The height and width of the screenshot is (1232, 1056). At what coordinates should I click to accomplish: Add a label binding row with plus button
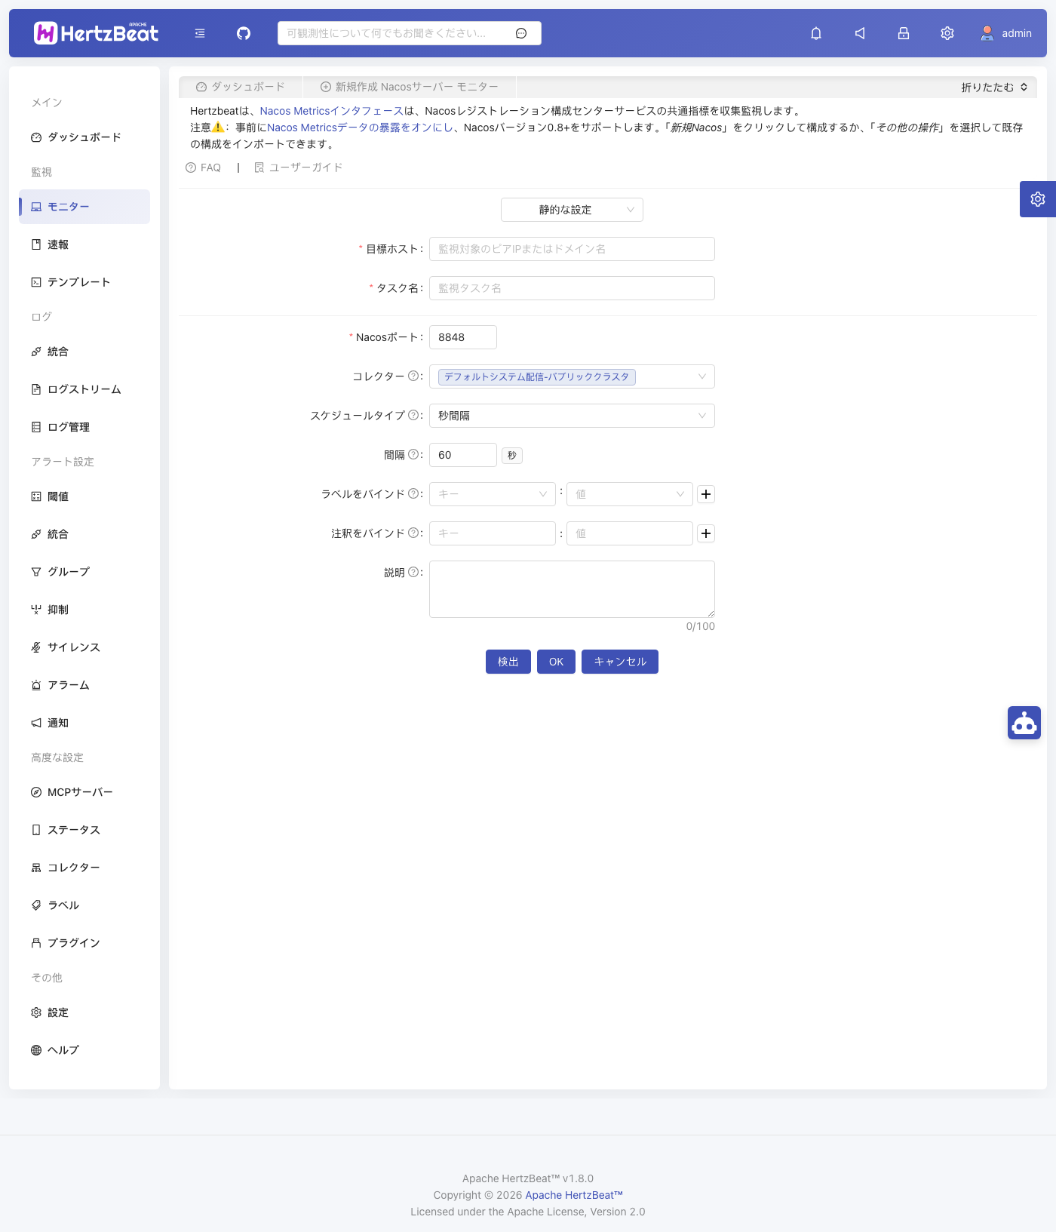[x=706, y=494]
